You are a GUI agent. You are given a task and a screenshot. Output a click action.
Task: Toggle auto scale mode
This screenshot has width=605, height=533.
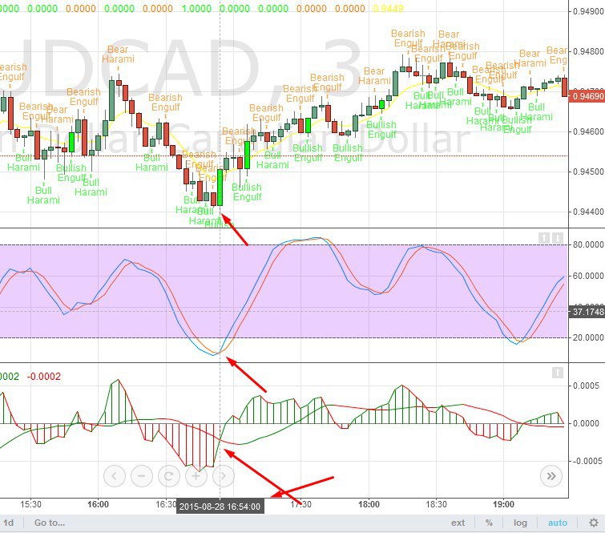pyautogui.click(x=558, y=523)
